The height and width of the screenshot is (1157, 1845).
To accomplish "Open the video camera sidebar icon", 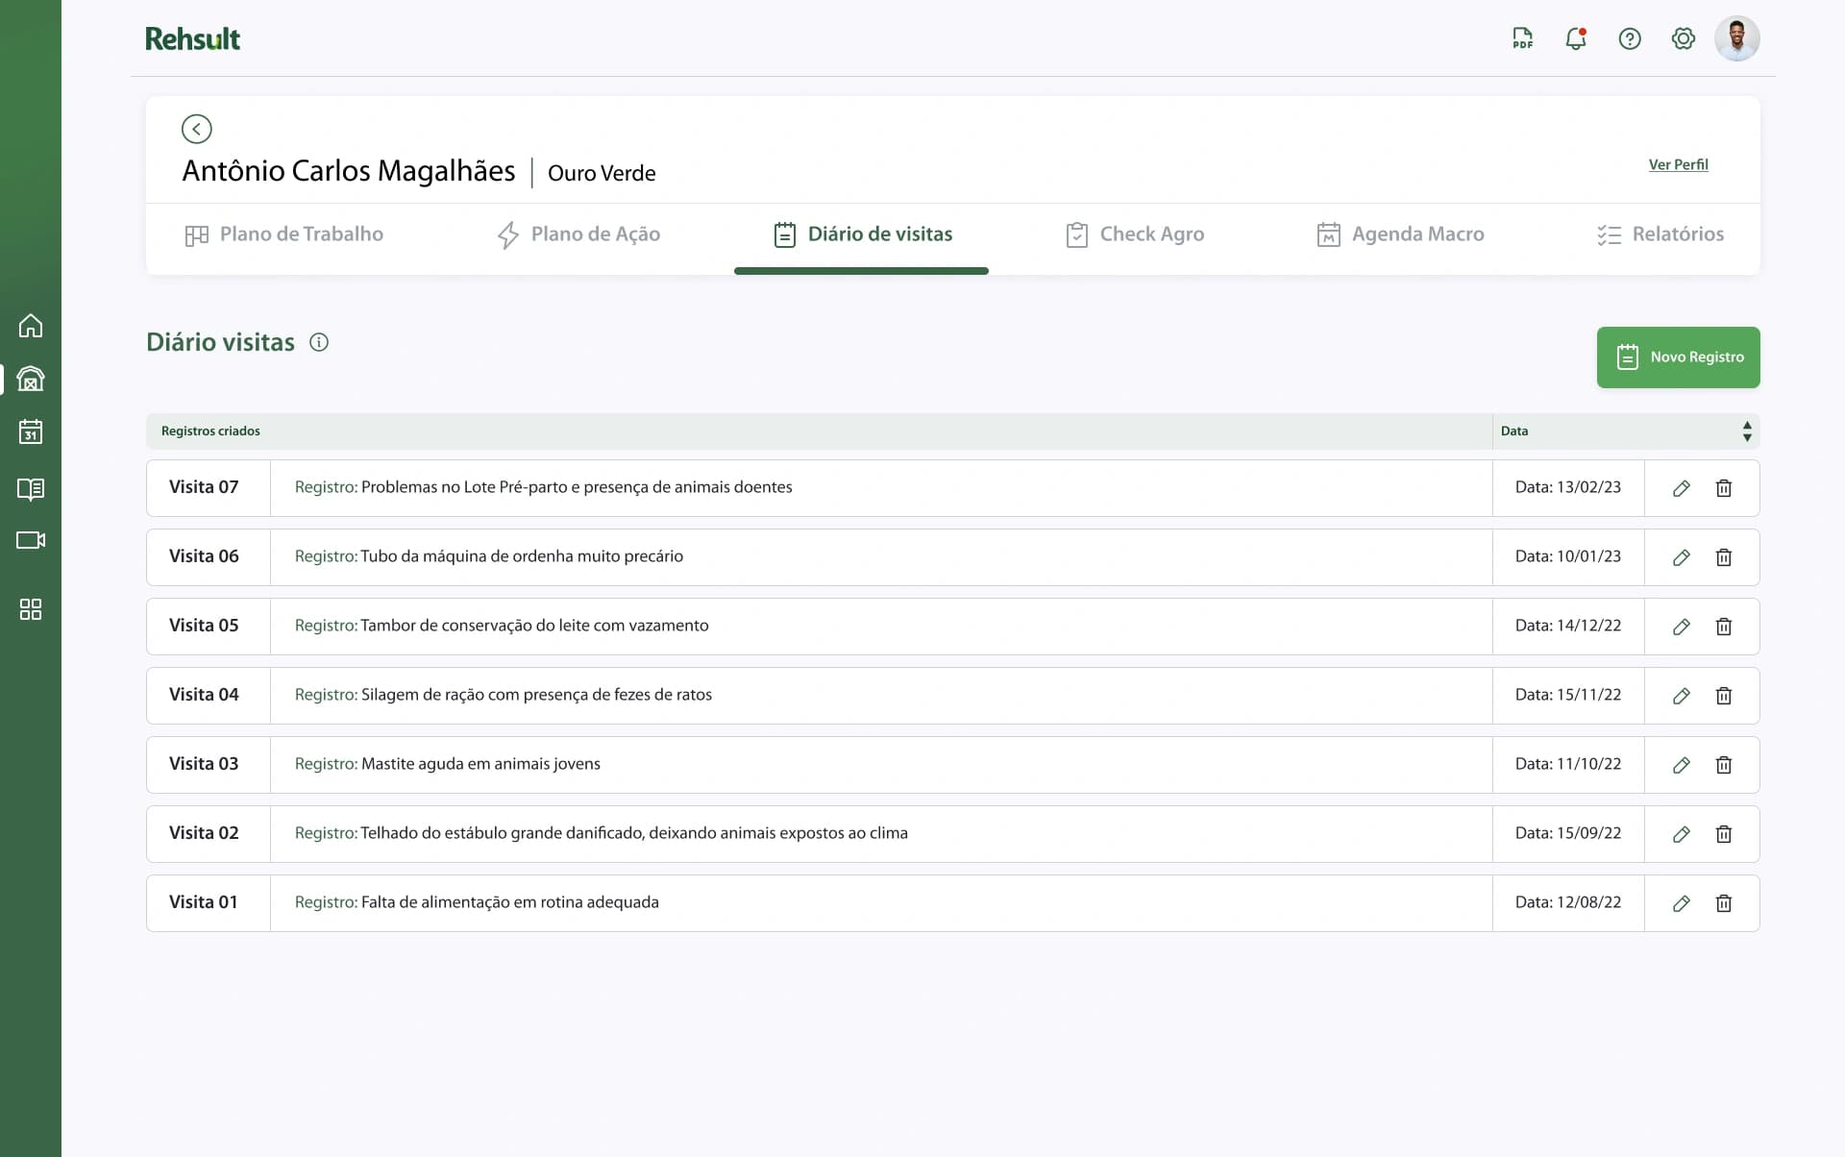I will pyautogui.click(x=31, y=540).
